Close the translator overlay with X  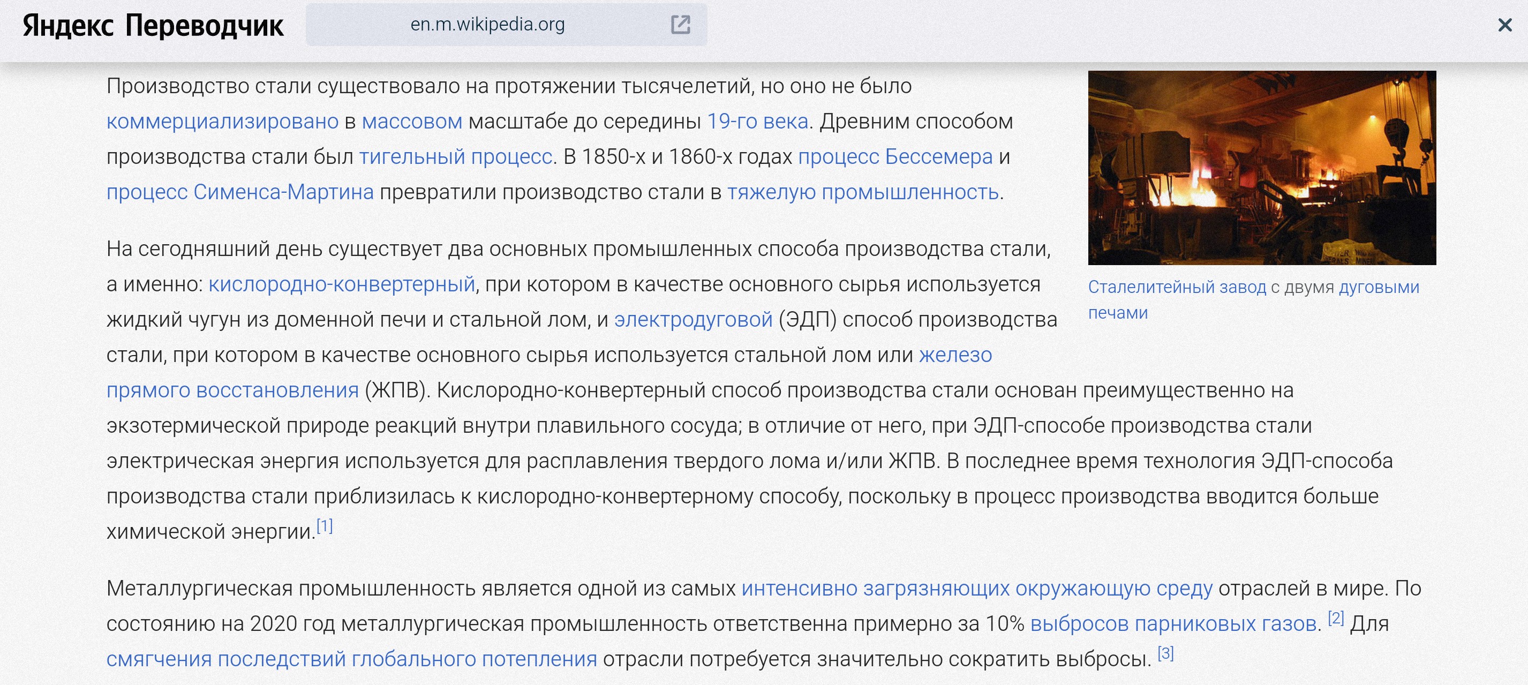pos(1504,25)
